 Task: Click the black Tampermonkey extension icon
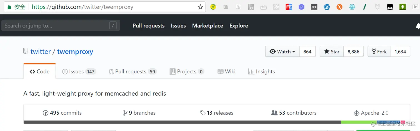click(390, 7)
